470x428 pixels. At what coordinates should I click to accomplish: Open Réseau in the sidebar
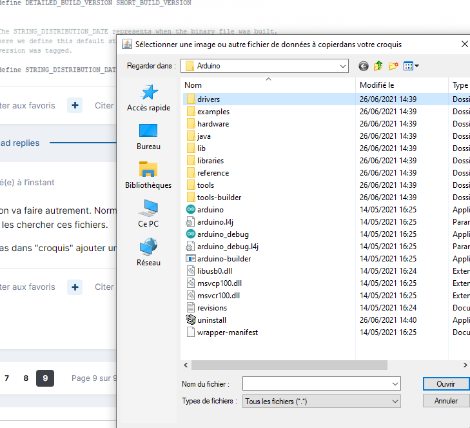tap(148, 252)
